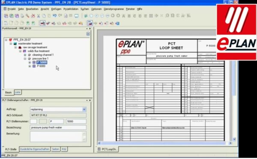This screenshot has height=159, width=257.
Task: Click the Bezeichnung text field
Action: coord(58,127)
